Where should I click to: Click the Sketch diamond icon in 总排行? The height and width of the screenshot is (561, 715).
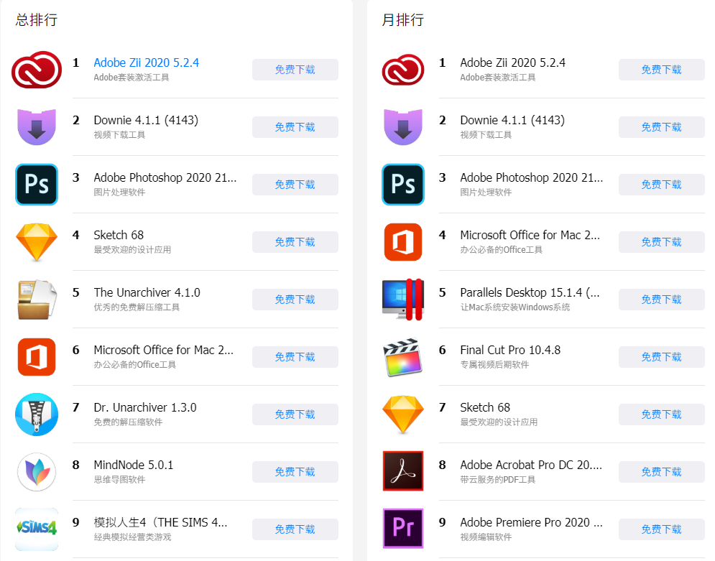(x=37, y=242)
